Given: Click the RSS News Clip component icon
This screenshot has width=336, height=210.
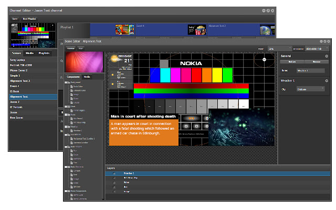Looking at the screenshot, I should click(x=72, y=122).
